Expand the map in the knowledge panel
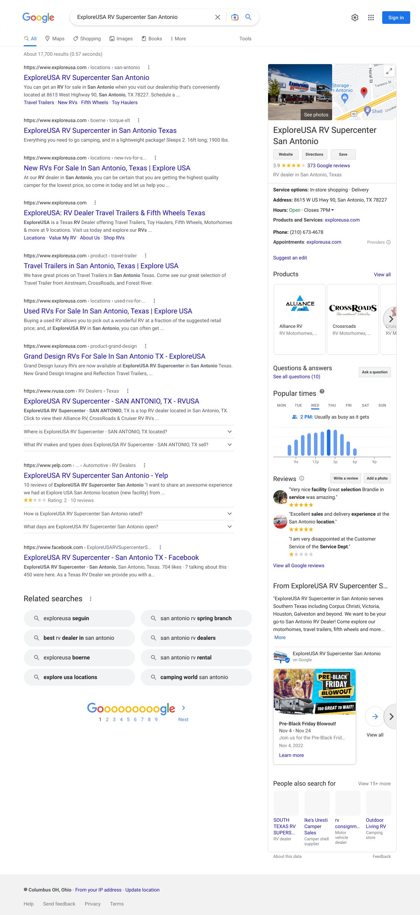Image resolution: width=420 pixels, height=915 pixels. 389,72
